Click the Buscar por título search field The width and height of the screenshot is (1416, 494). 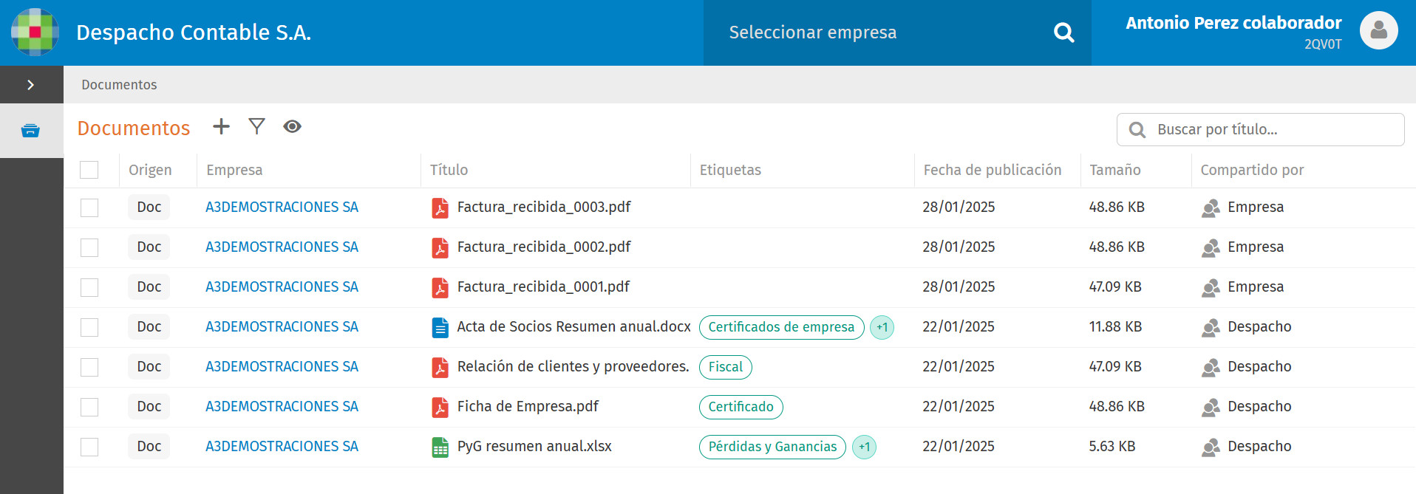[x=1260, y=129]
